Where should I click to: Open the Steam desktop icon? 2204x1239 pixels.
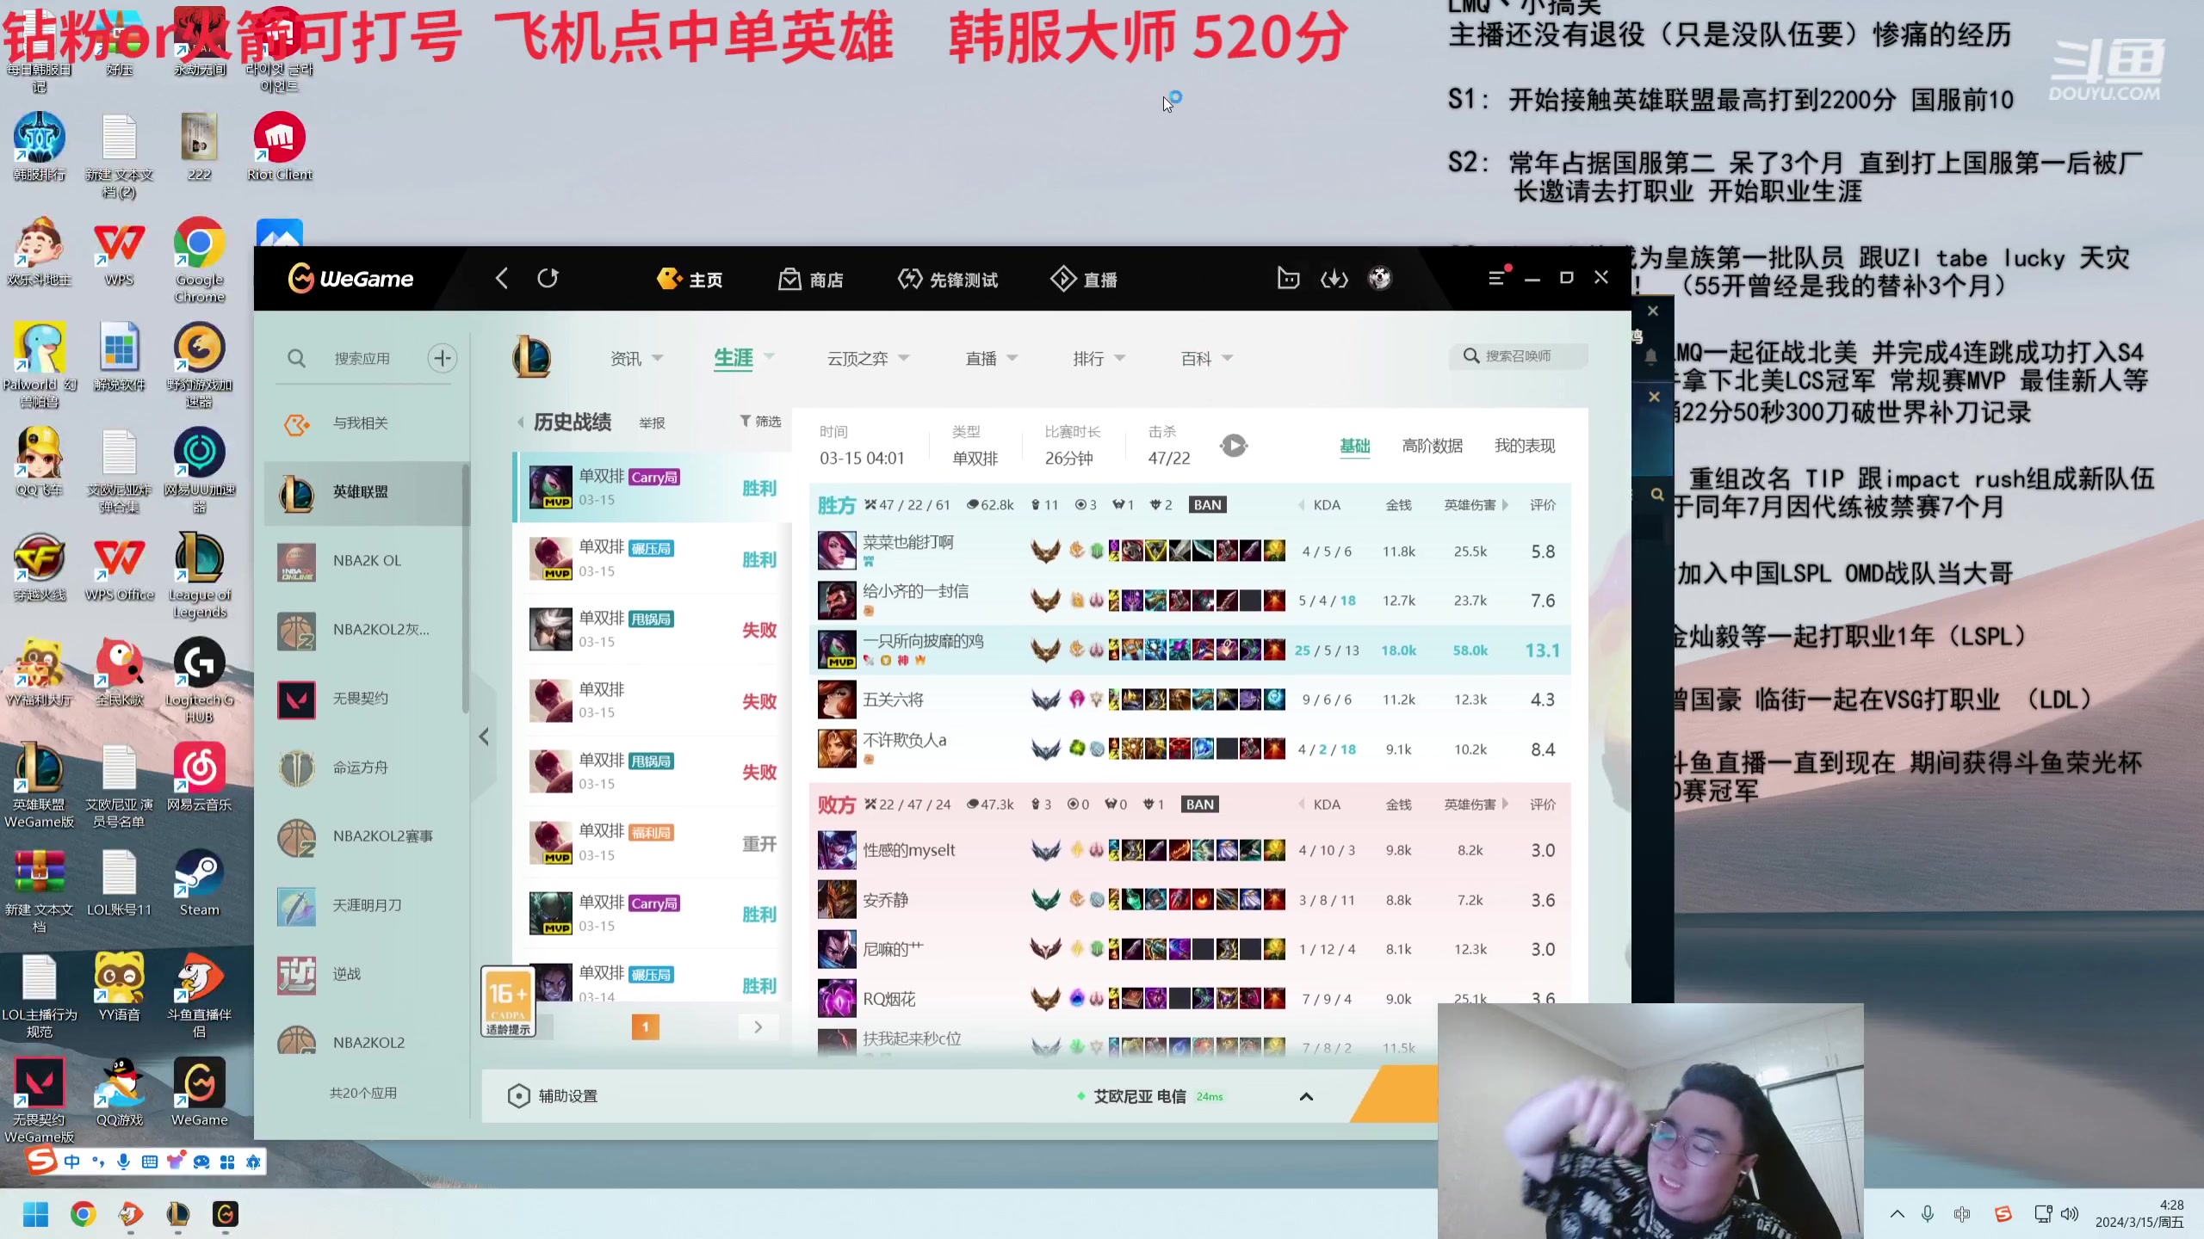(199, 883)
